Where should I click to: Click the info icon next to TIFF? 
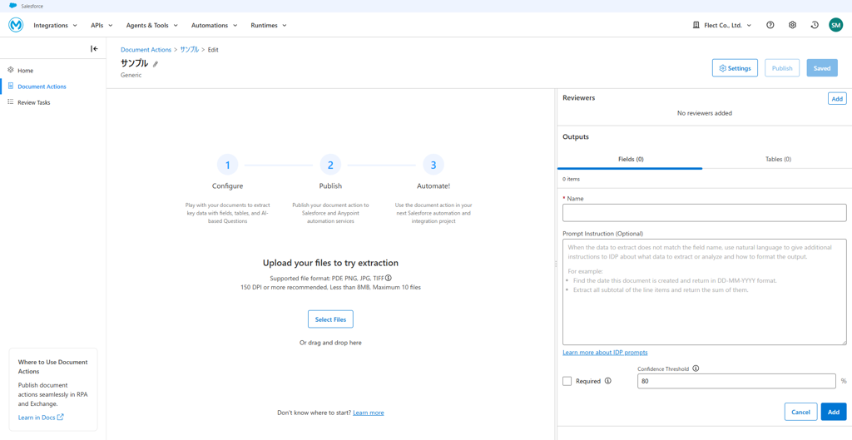[x=389, y=278]
